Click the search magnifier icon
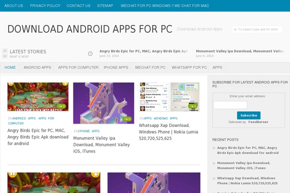The height and width of the screenshot is (193, 290). coord(235,29)
